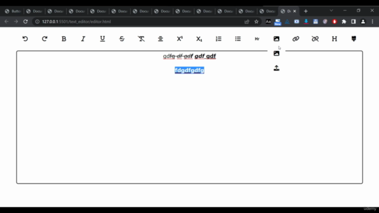Viewport: 379px width, 213px height.
Task: Open the Aa extension icon
Action: (268, 21)
